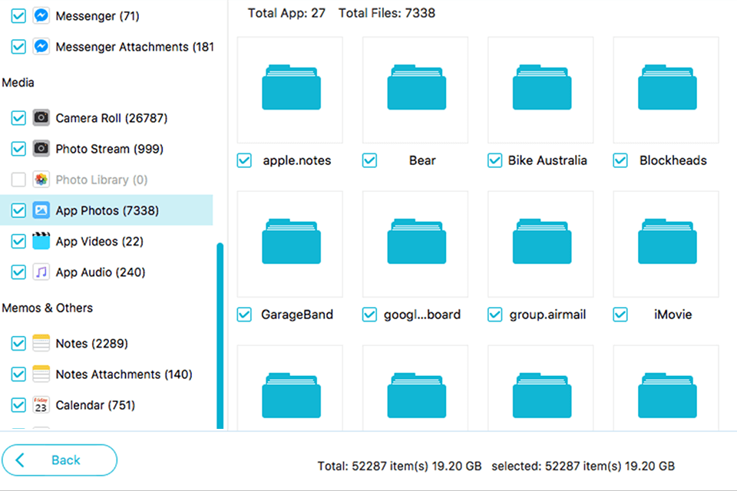Deselect the apple.notes folder checkbox
Viewport: 737px width, 491px height.
point(244,160)
